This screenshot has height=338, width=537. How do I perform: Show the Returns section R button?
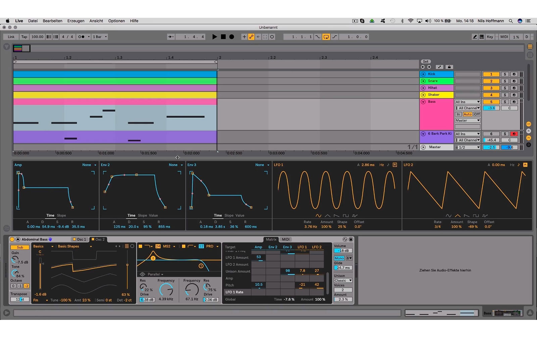click(529, 131)
